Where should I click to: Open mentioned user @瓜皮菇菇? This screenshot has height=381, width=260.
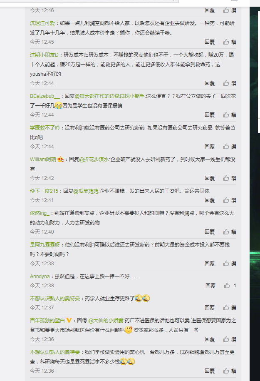[86, 191]
